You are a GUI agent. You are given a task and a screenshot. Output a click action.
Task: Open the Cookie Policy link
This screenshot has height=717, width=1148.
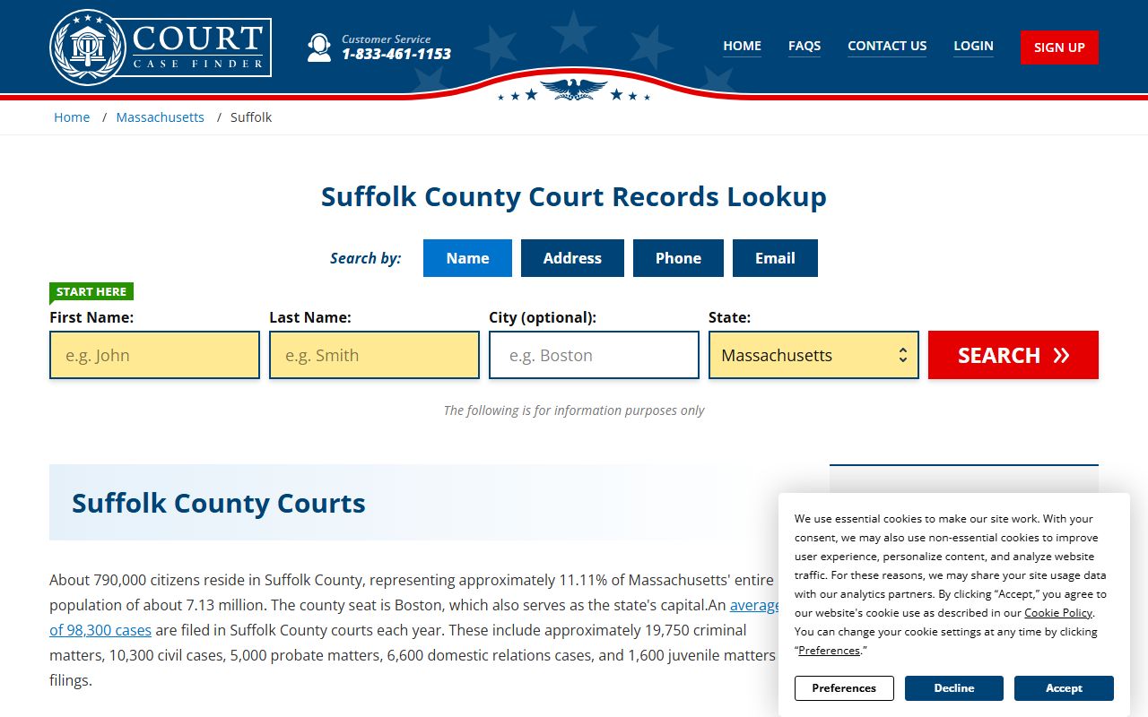(x=1058, y=613)
